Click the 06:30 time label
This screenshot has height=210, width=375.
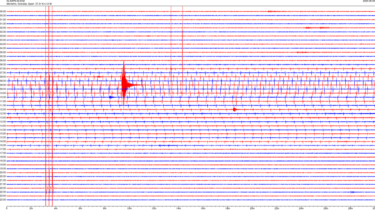coord(3,65)
